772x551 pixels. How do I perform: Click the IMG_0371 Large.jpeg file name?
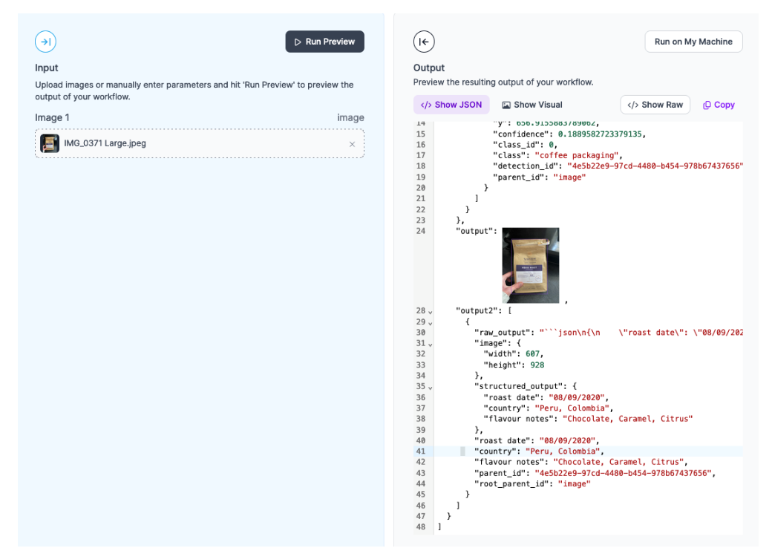[105, 143]
